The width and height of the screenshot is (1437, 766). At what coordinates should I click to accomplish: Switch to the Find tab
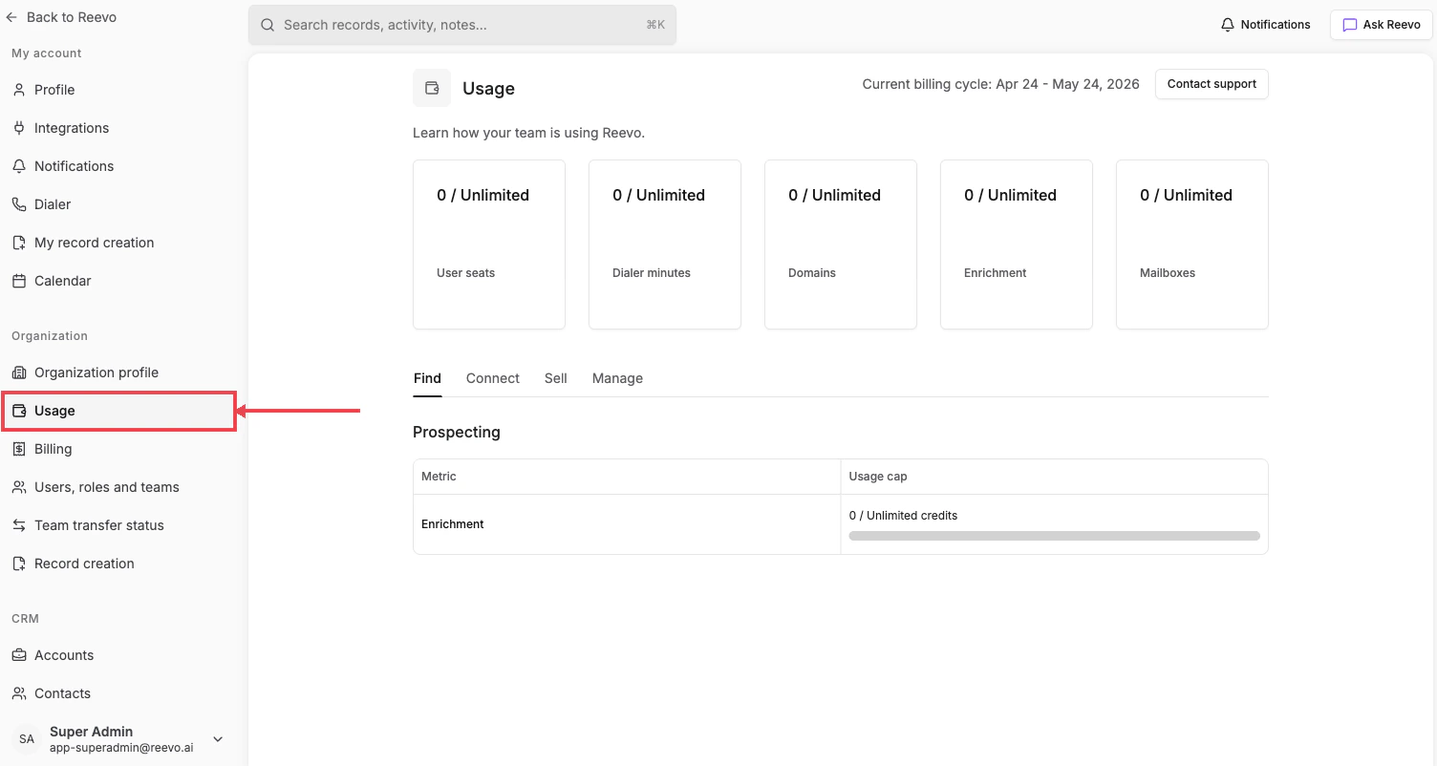pos(427,378)
